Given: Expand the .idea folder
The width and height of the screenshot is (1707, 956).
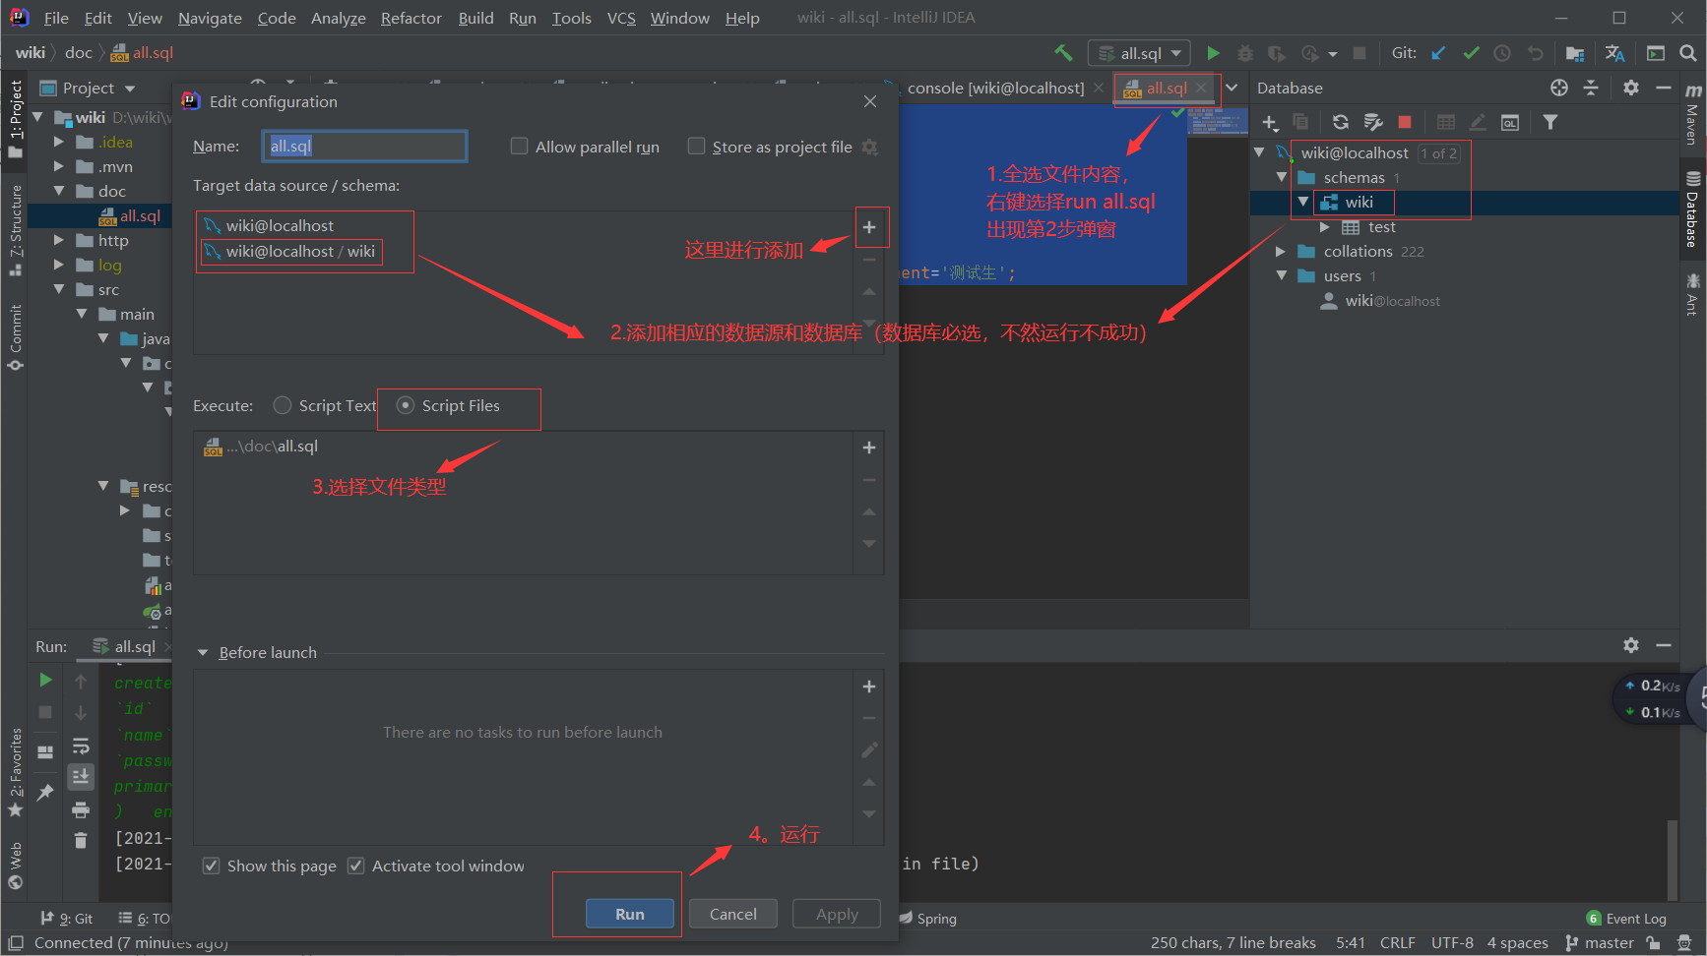Looking at the screenshot, I should [x=59, y=142].
